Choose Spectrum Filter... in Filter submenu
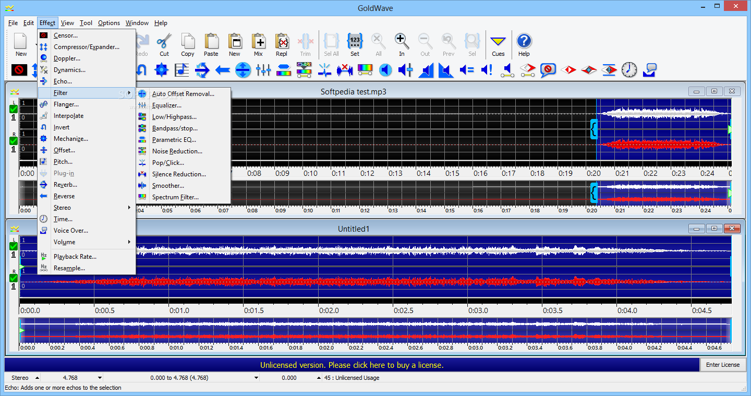The height and width of the screenshot is (396, 751). coord(183,197)
